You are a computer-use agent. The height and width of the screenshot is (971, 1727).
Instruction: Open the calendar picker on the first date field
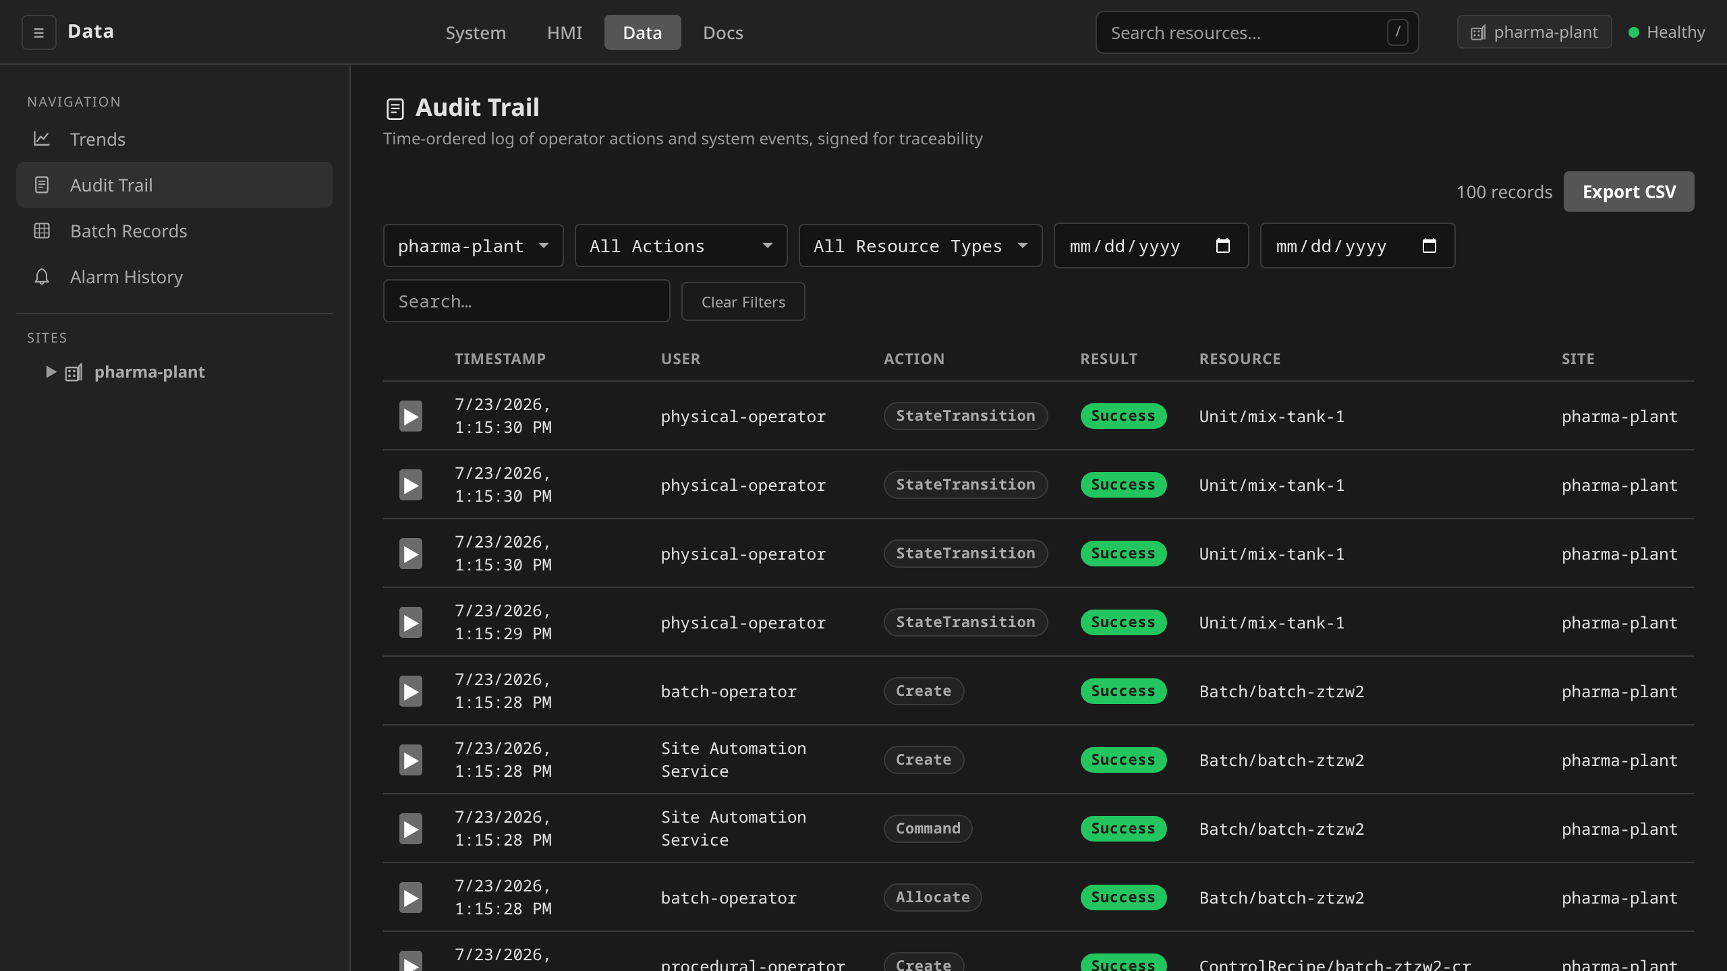(x=1223, y=245)
